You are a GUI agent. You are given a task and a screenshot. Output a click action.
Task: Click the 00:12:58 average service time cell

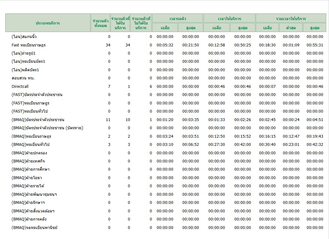tap(217, 45)
